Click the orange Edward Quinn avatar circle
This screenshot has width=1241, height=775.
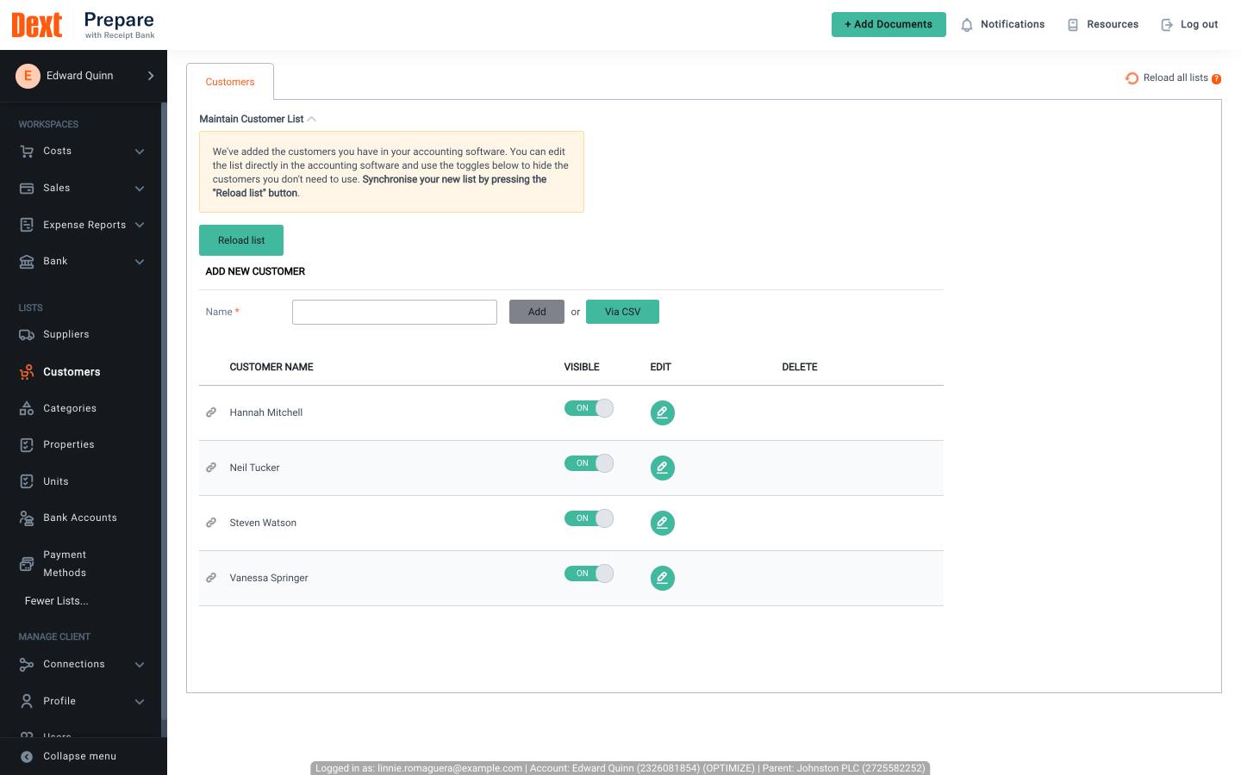point(28,76)
